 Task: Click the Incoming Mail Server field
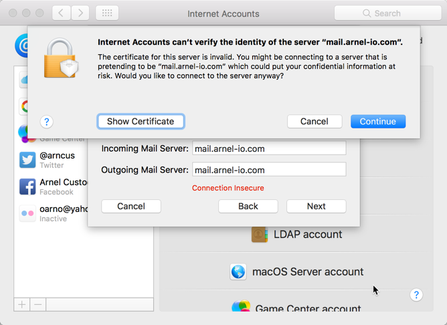269,148
